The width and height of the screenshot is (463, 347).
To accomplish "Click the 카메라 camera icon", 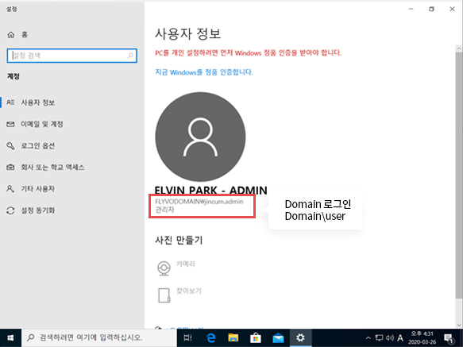I will coord(164,268).
